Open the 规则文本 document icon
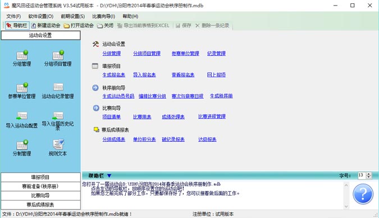Screen dimensions: 379x218 (58, 144)
